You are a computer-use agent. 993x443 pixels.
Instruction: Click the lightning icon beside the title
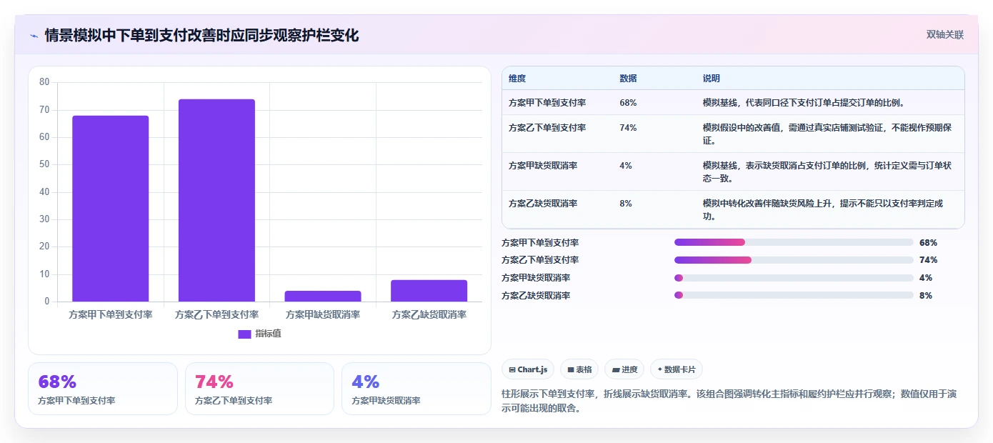(x=34, y=36)
